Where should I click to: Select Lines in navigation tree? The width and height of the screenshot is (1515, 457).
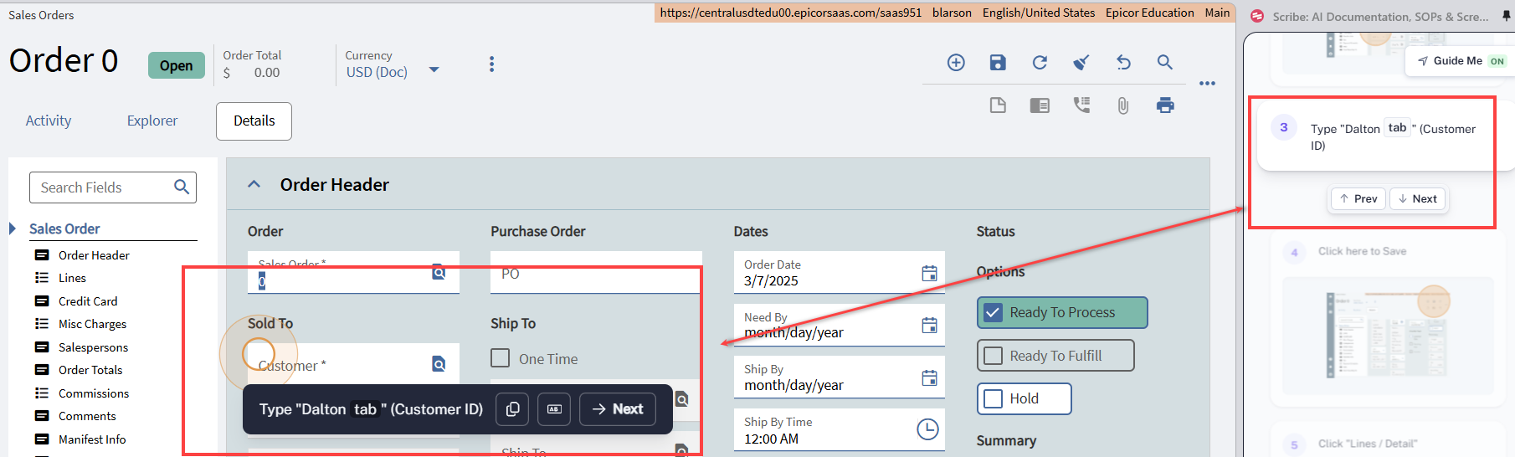pos(72,278)
